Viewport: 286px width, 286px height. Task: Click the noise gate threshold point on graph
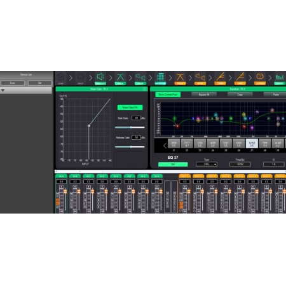tap(89, 126)
